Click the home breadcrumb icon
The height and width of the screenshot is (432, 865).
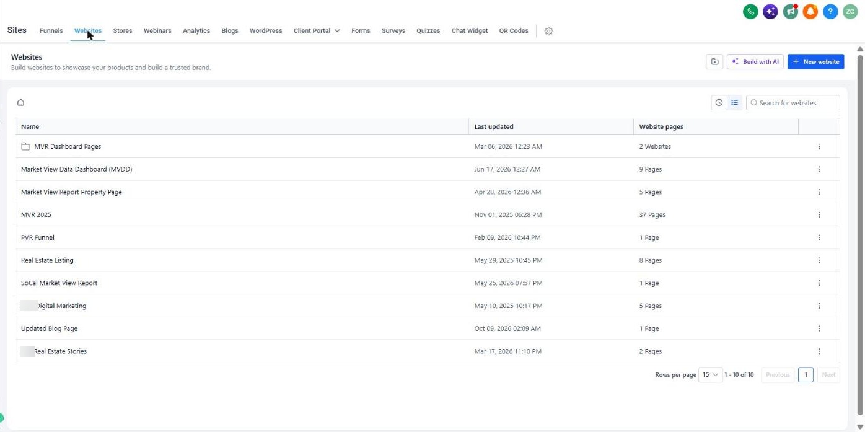click(20, 103)
